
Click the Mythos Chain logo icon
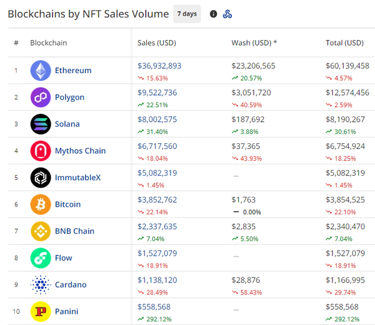41,151
